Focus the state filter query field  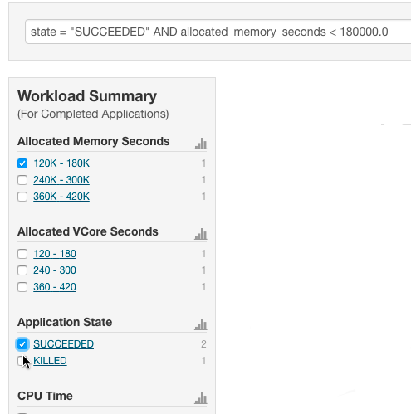218,32
